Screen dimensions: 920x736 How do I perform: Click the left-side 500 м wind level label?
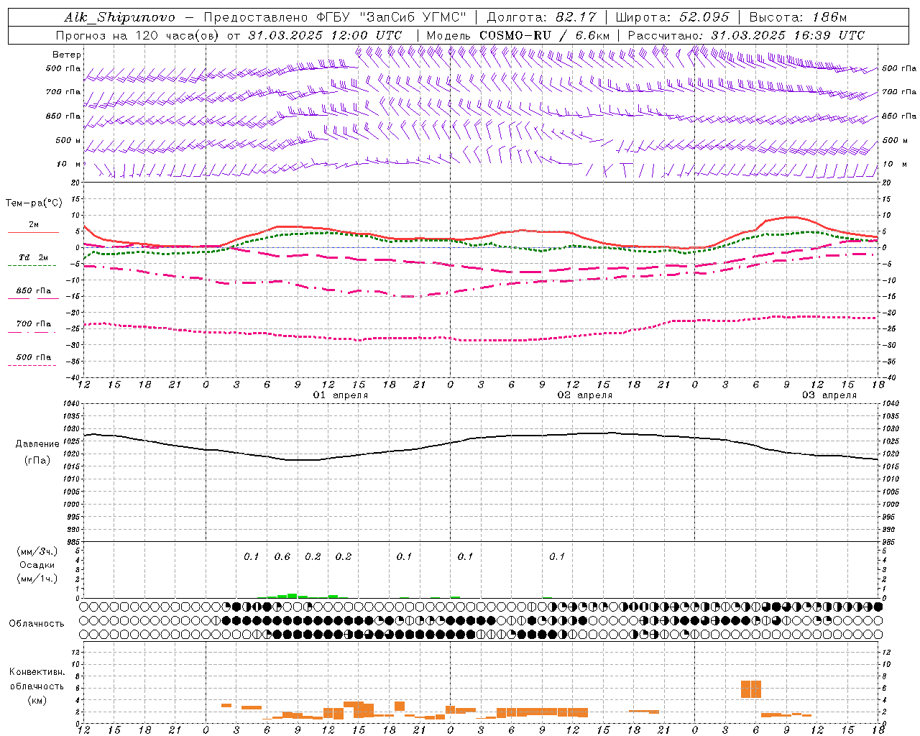[x=68, y=140]
